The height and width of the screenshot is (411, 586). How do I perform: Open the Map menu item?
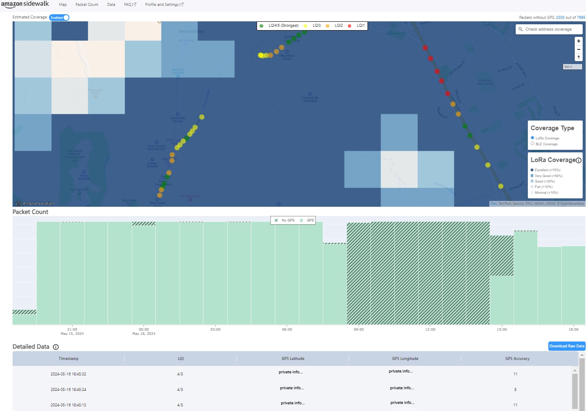click(x=63, y=5)
